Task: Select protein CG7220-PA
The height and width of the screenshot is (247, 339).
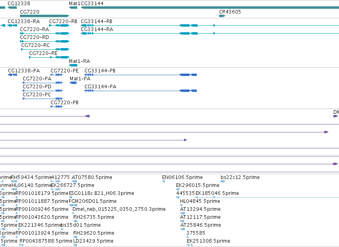Action: point(43,83)
